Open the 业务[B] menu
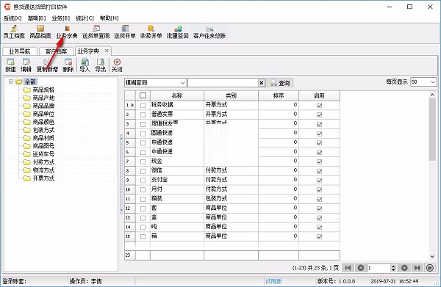 click(61, 18)
